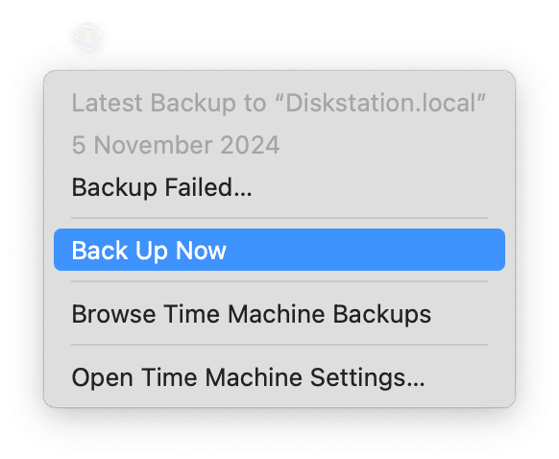This screenshot has width=559, height=459.
Task: Click the Latest Backup to "Diskstation.local" label
Action: [279, 103]
